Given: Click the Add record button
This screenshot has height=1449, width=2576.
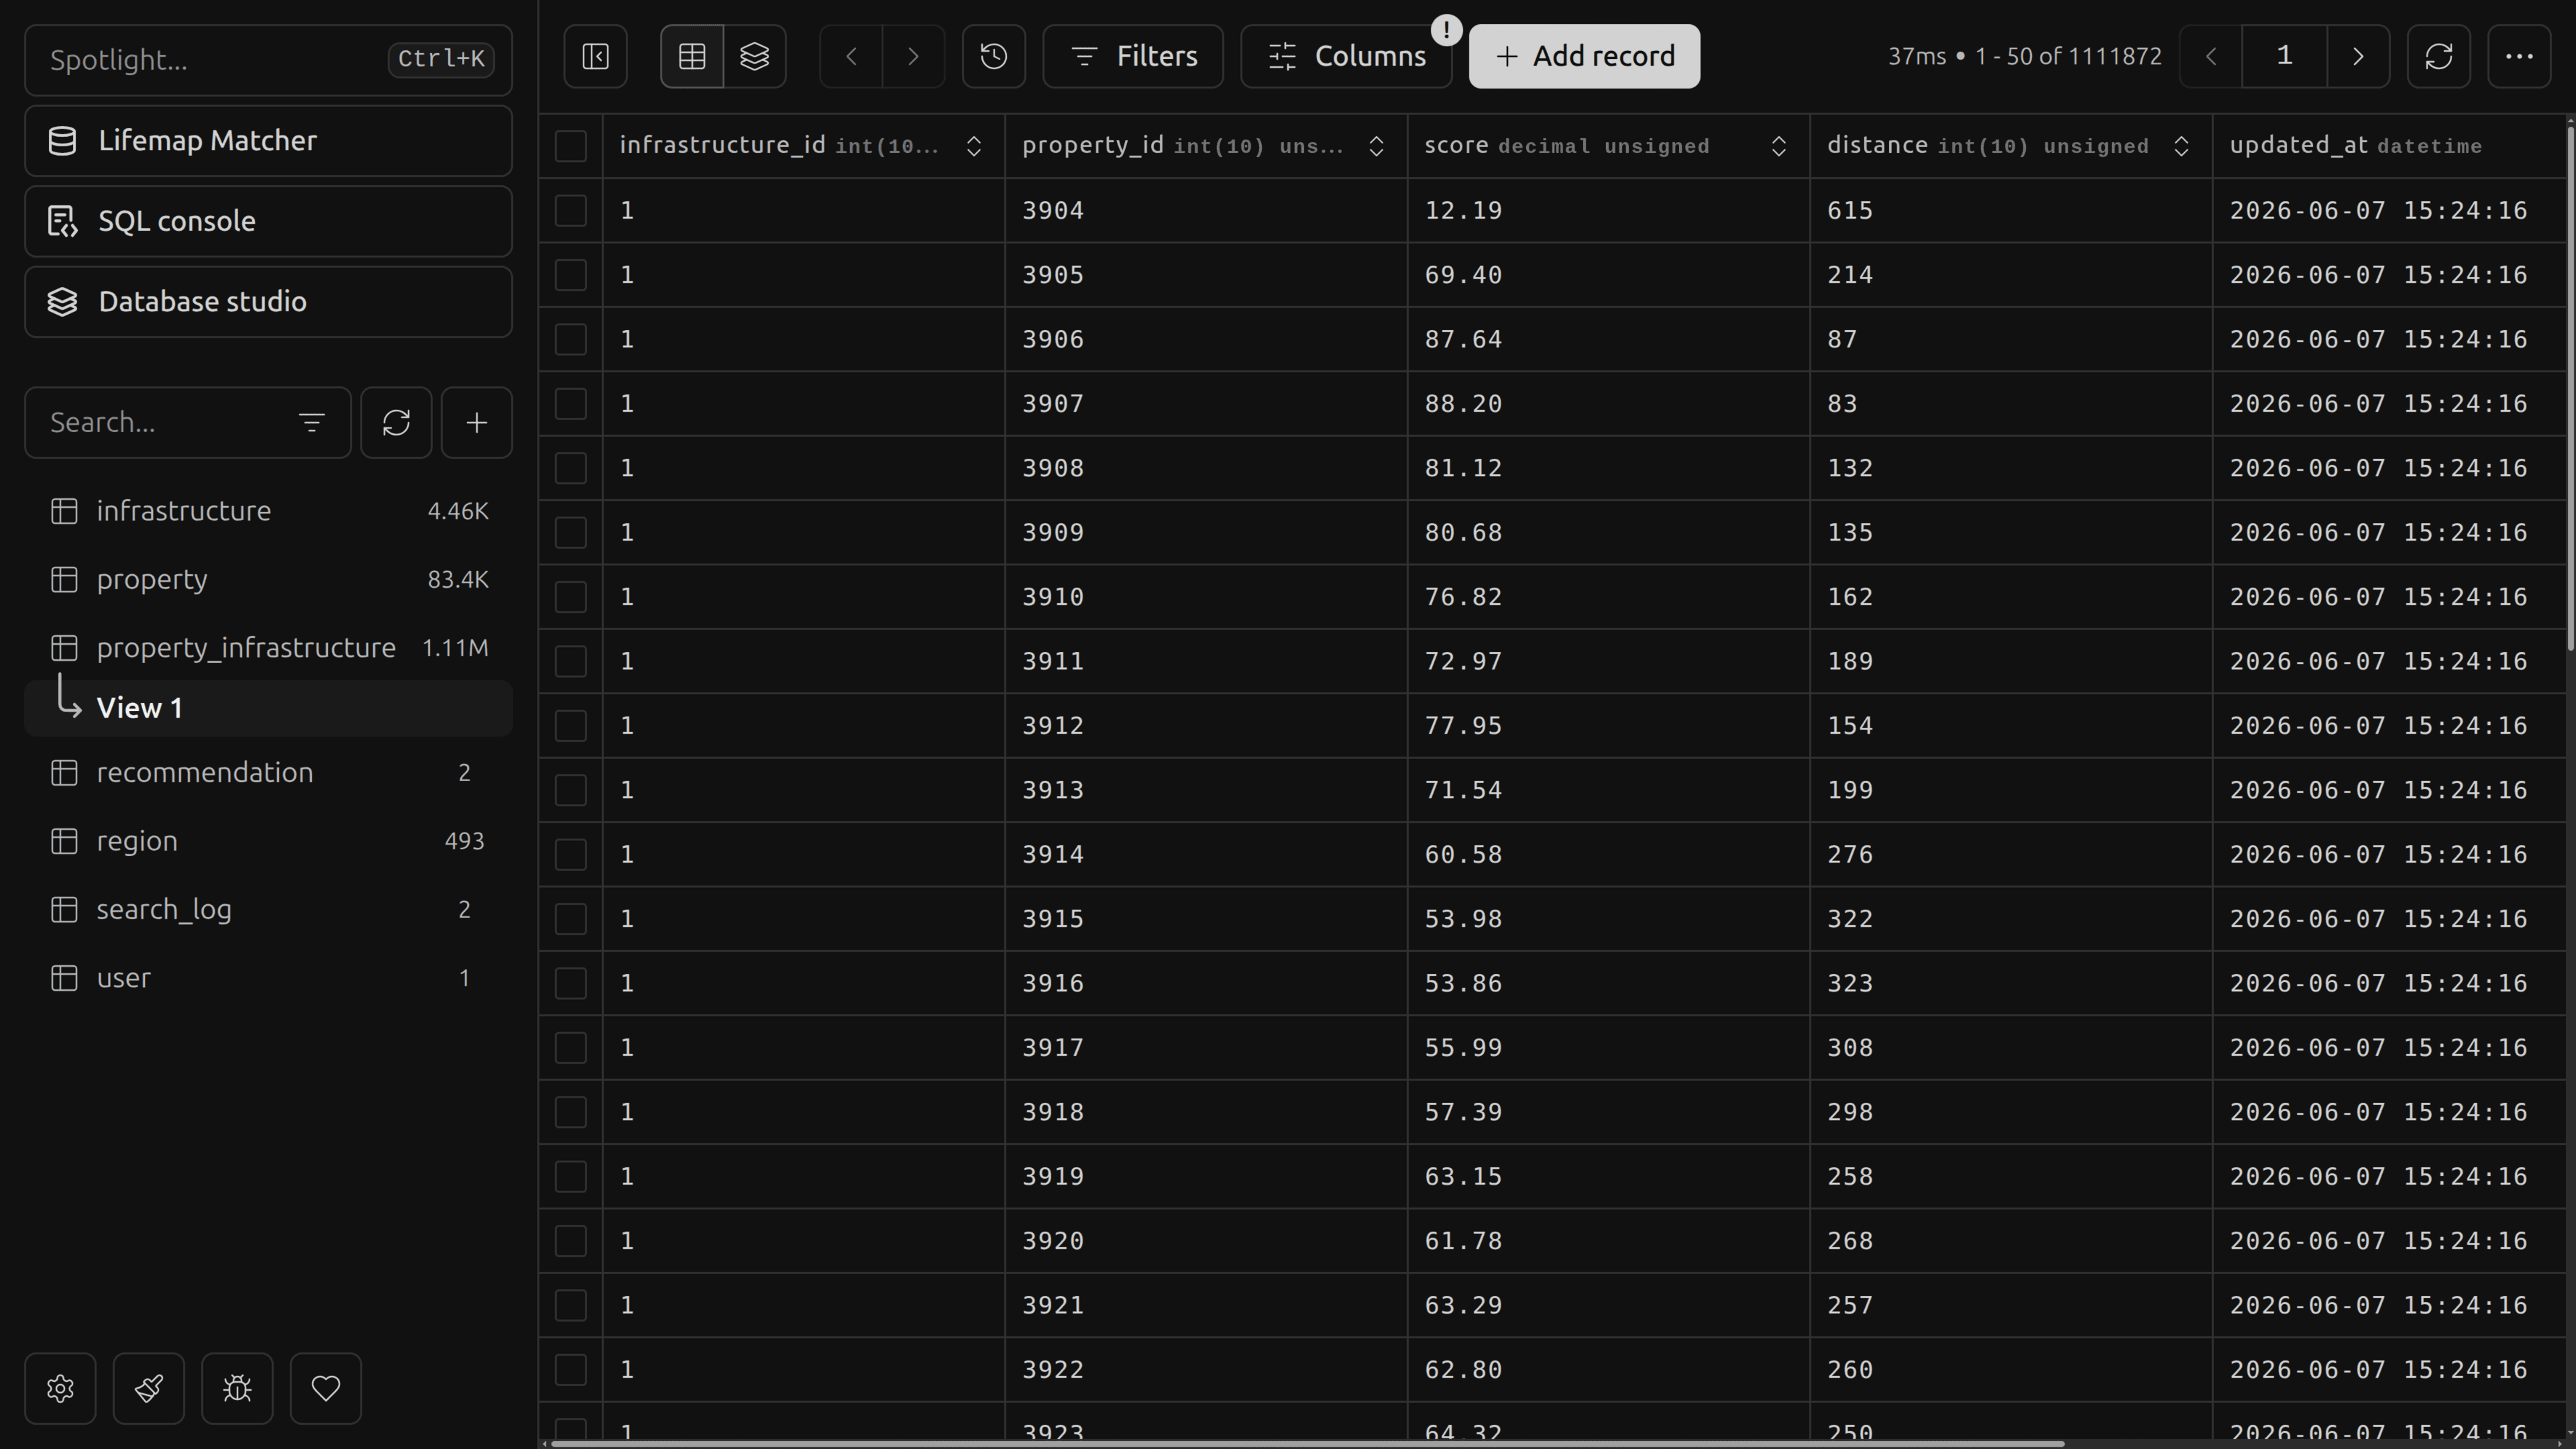Looking at the screenshot, I should tap(1584, 56).
